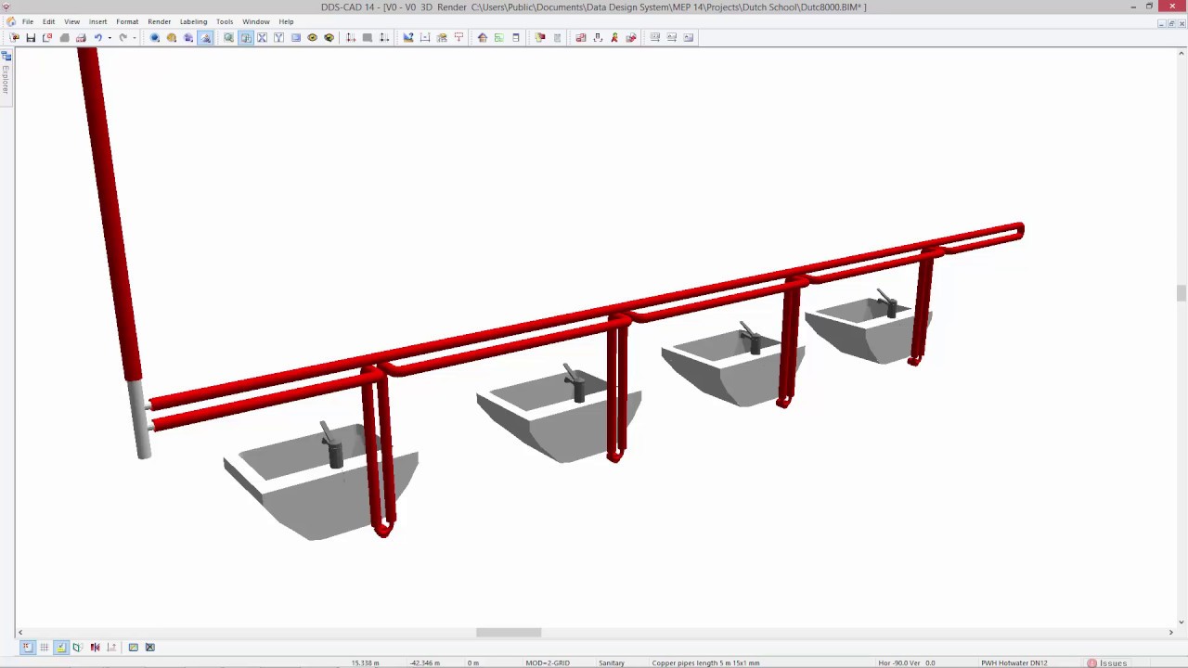
Task: Open the Window menu
Action: coord(255,21)
